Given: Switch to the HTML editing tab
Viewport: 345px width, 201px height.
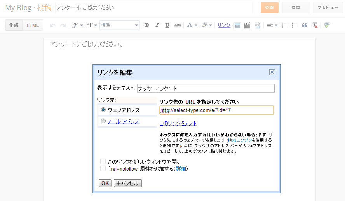Looking at the screenshot, I should point(33,25).
